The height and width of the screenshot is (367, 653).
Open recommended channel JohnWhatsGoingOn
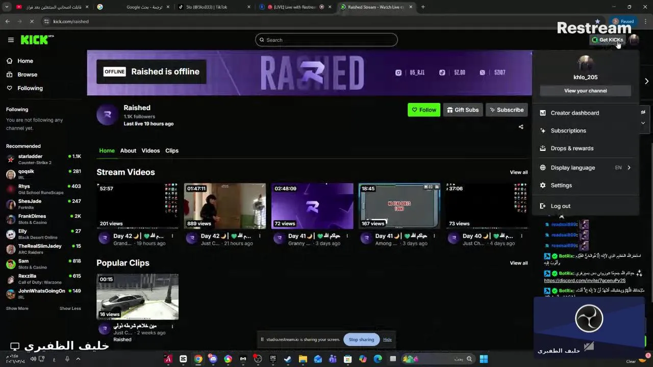[x=43, y=294]
